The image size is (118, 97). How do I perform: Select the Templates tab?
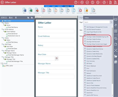(x=67, y=6)
